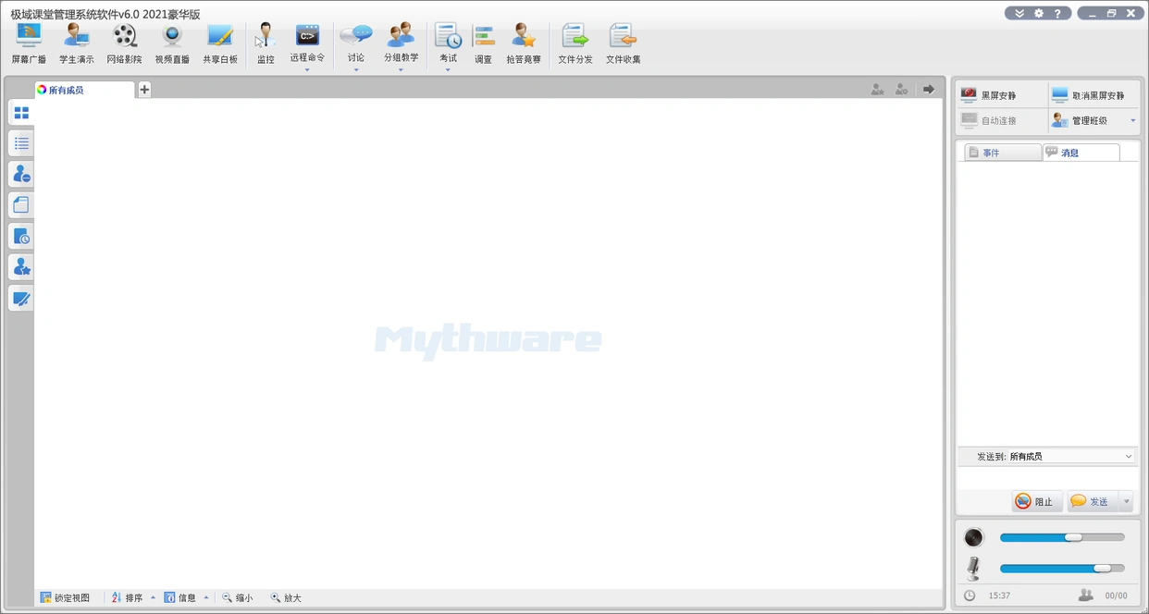The width and height of the screenshot is (1149, 614).
Task: Open the 排序 sort menu
Action: pos(133,597)
